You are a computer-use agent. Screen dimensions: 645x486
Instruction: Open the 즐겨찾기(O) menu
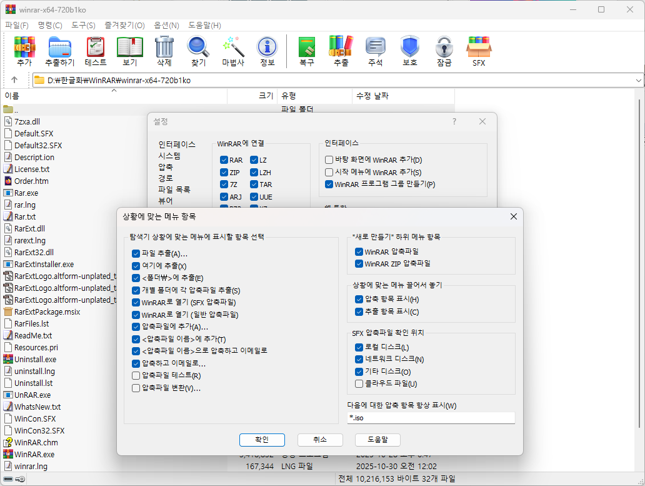tap(124, 26)
